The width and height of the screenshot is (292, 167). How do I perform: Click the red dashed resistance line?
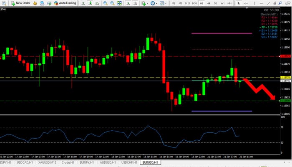click(x=125, y=56)
